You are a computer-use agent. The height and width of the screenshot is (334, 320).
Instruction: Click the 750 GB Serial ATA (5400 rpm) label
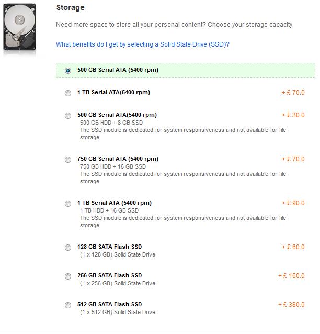pyautogui.click(x=118, y=159)
